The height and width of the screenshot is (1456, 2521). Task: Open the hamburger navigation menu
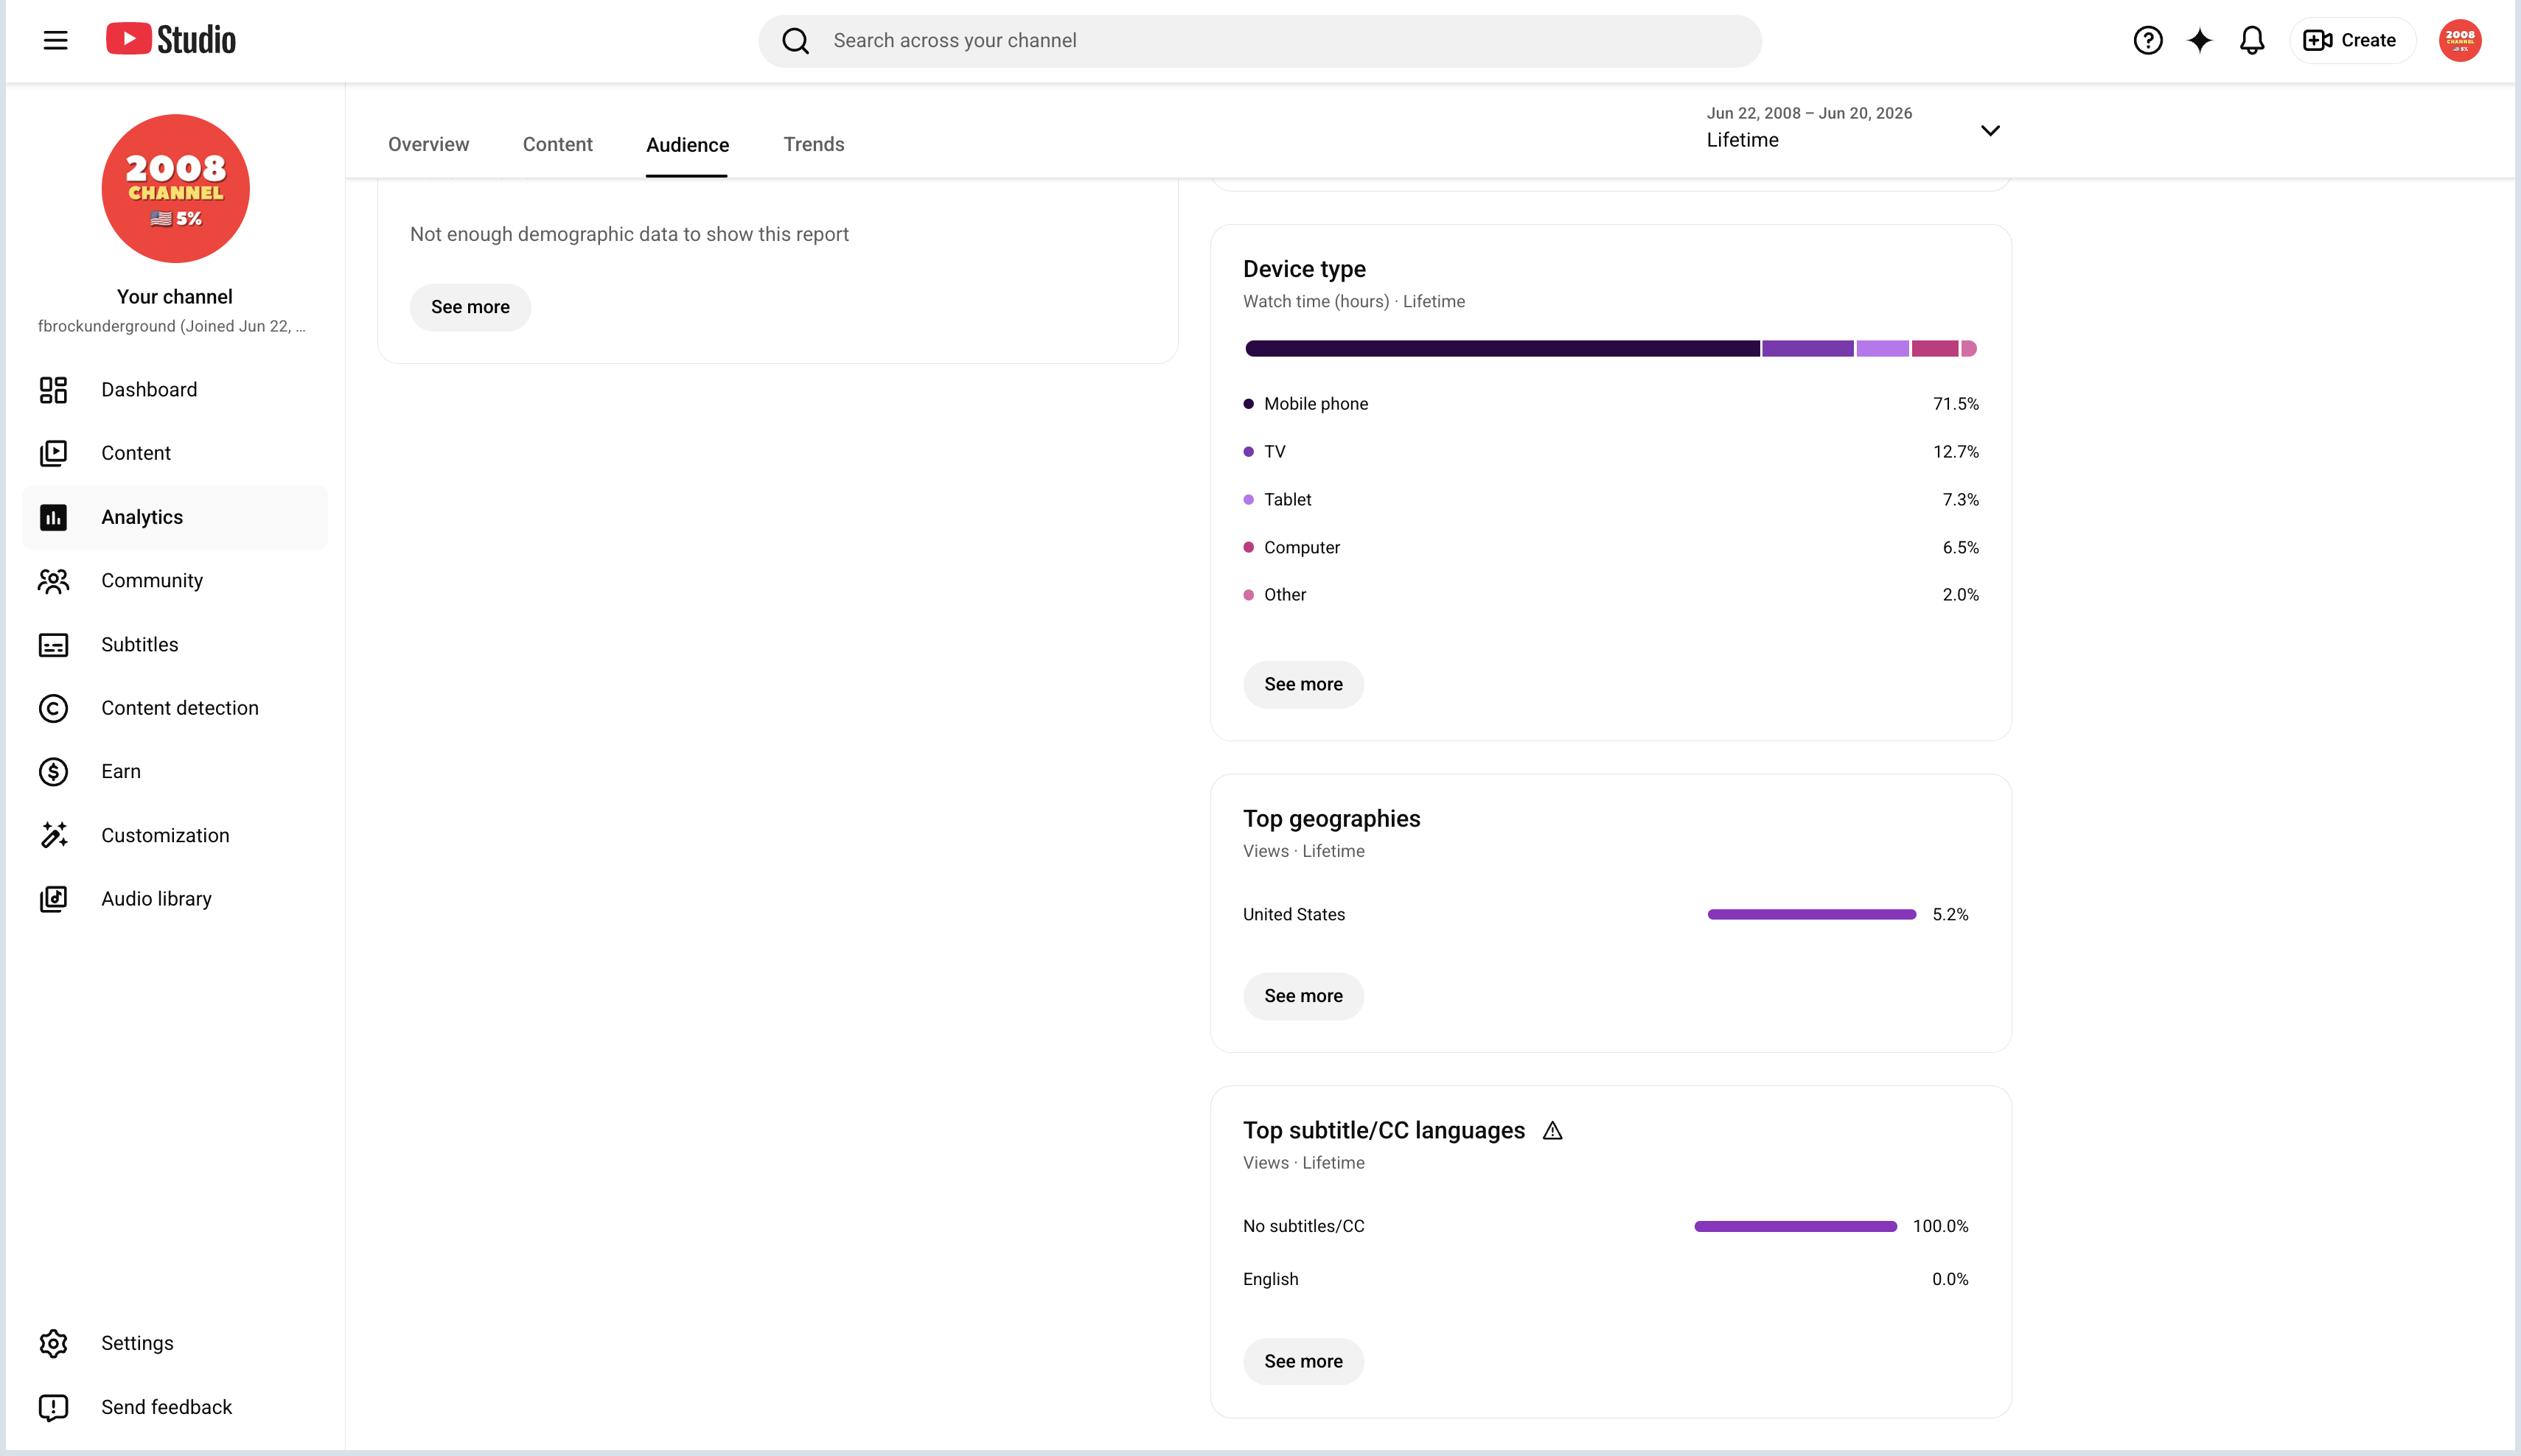55,40
